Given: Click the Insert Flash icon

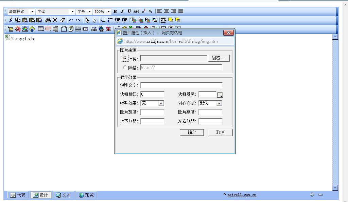Looking at the screenshot, I should click(x=18, y=29).
